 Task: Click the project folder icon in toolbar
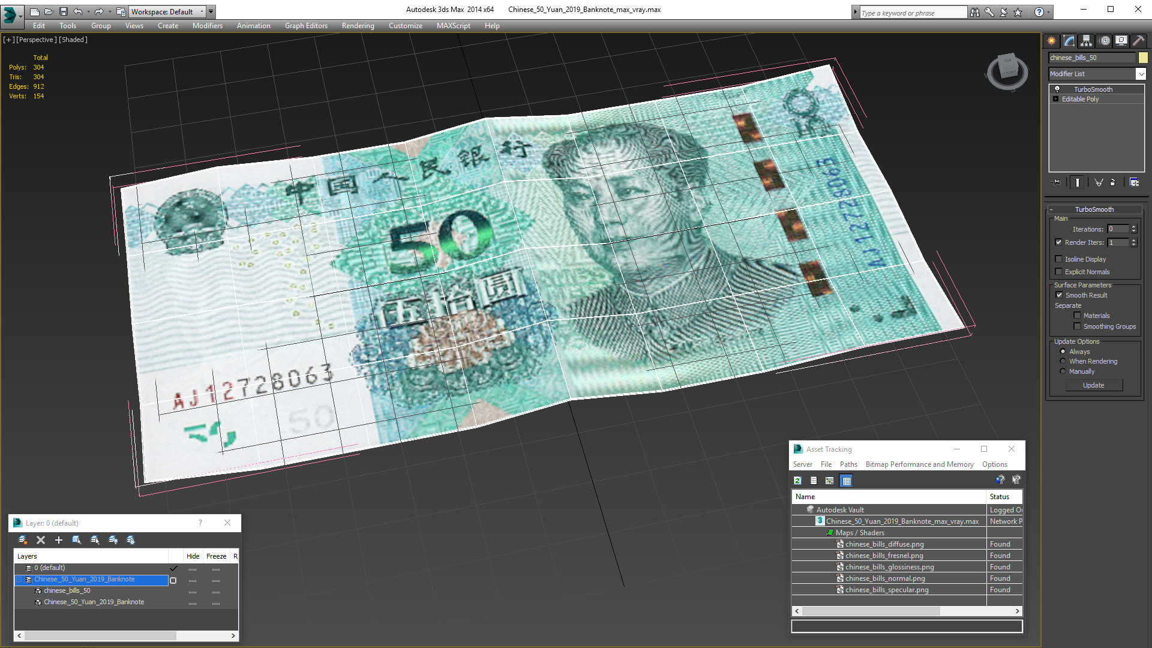point(121,11)
